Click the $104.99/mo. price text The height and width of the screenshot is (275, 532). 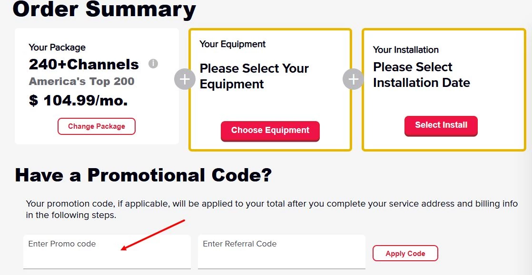[x=79, y=101]
